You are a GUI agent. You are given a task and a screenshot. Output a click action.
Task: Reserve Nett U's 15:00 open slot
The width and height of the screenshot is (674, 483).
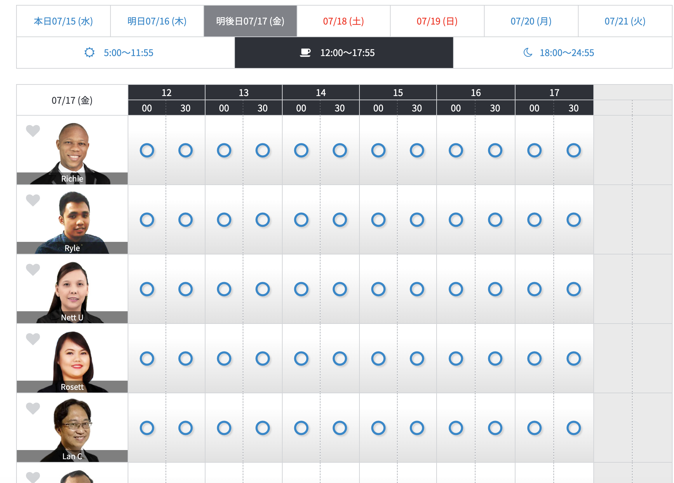(x=378, y=289)
